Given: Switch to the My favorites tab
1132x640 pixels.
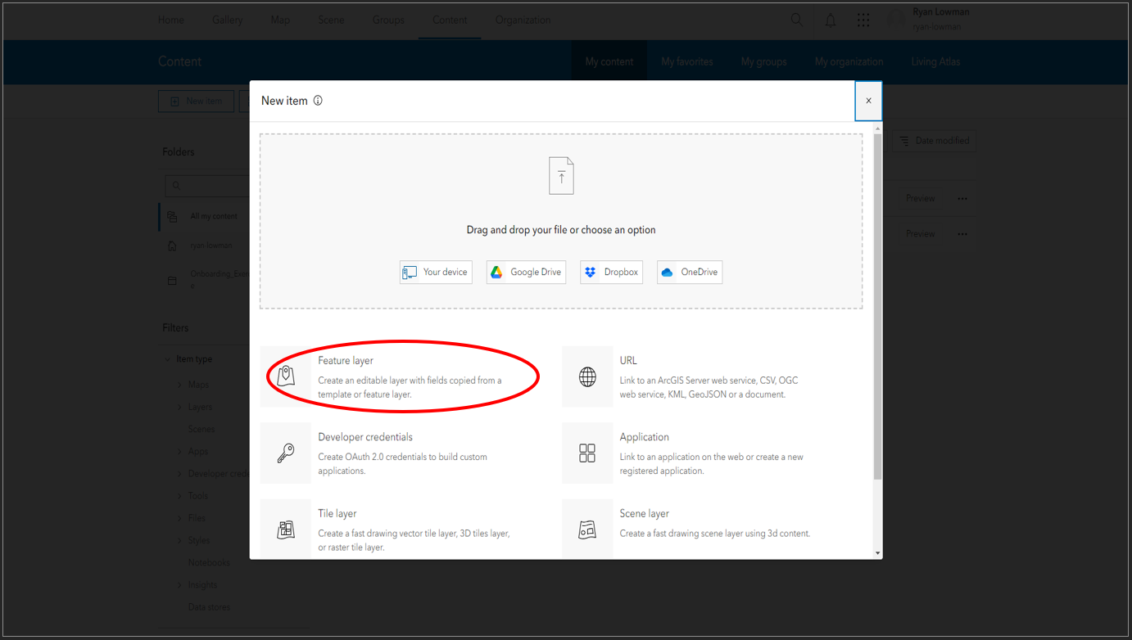Looking at the screenshot, I should tap(686, 61).
